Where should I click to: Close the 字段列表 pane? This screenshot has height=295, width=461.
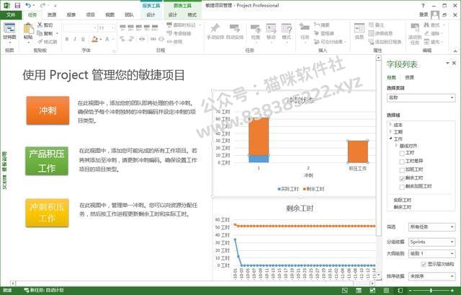coord(454,63)
